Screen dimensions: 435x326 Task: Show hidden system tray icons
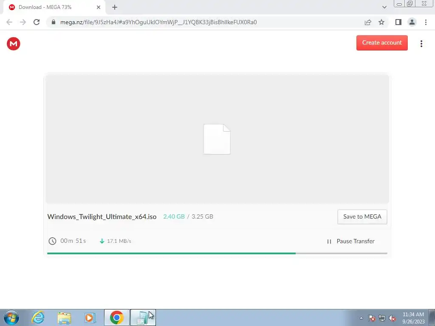361,318
